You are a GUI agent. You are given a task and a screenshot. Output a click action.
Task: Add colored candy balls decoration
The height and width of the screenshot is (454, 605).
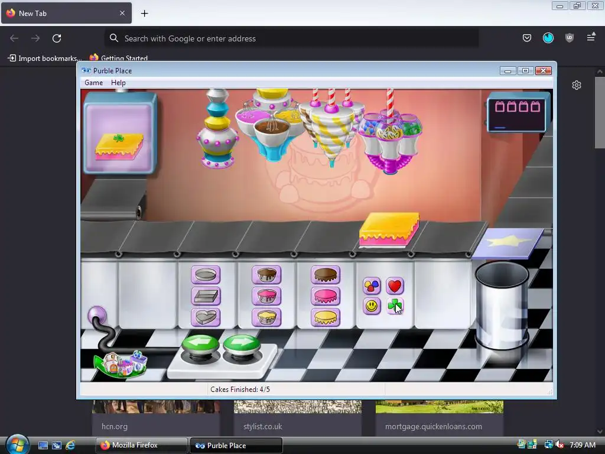click(372, 286)
